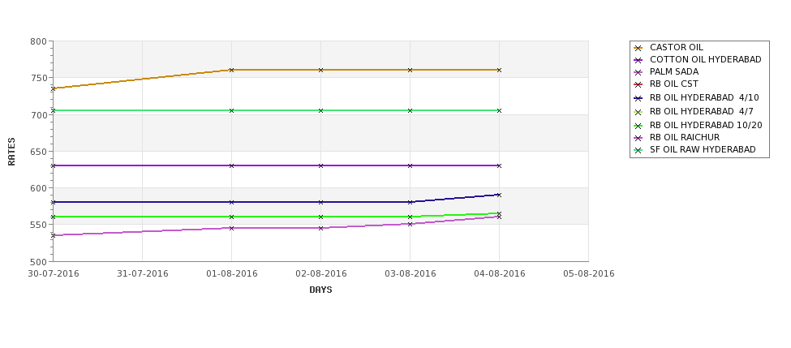Click the COTTON OIL HYDERABAD legend marker
Image resolution: width=791 pixels, height=348 pixels.
click(x=638, y=60)
